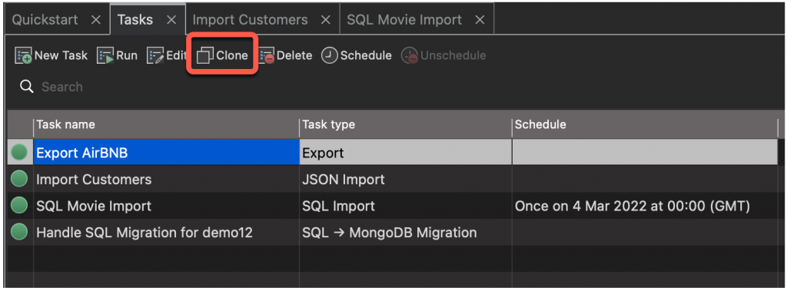Close the Quickstart tab

tap(96, 19)
